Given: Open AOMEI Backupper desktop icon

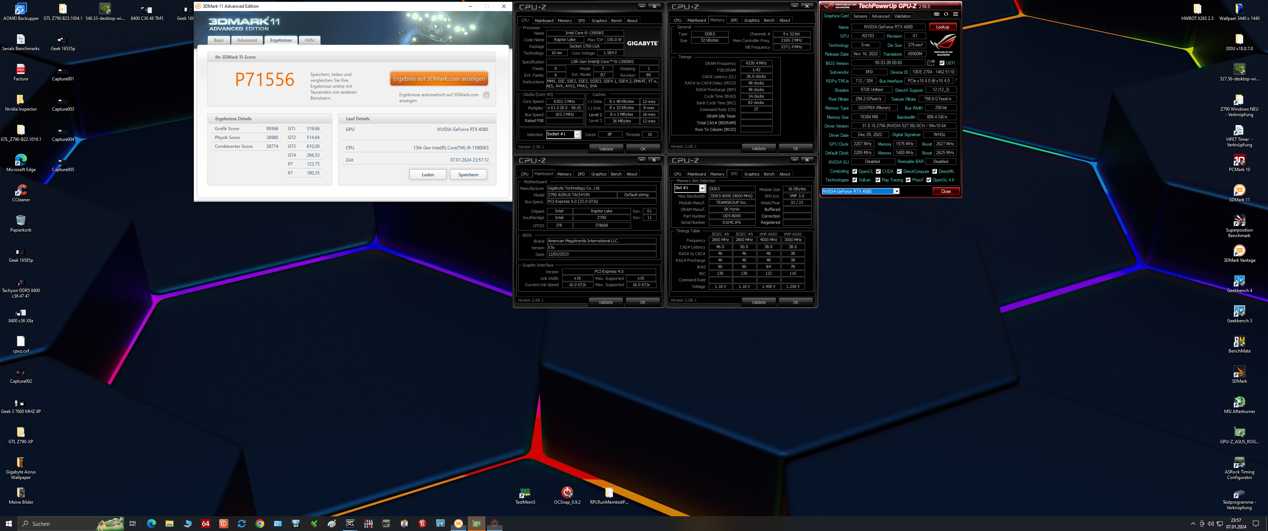Looking at the screenshot, I should click(x=21, y=12).
